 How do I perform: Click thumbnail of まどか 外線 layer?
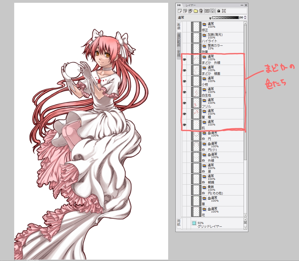tap(196, 59)
